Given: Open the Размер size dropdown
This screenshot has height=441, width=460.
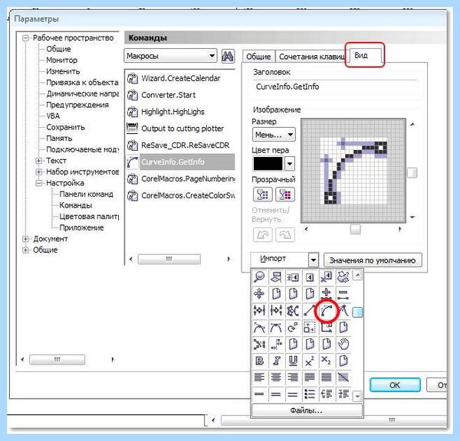Looking at the screenshot, I should point(274,135).
